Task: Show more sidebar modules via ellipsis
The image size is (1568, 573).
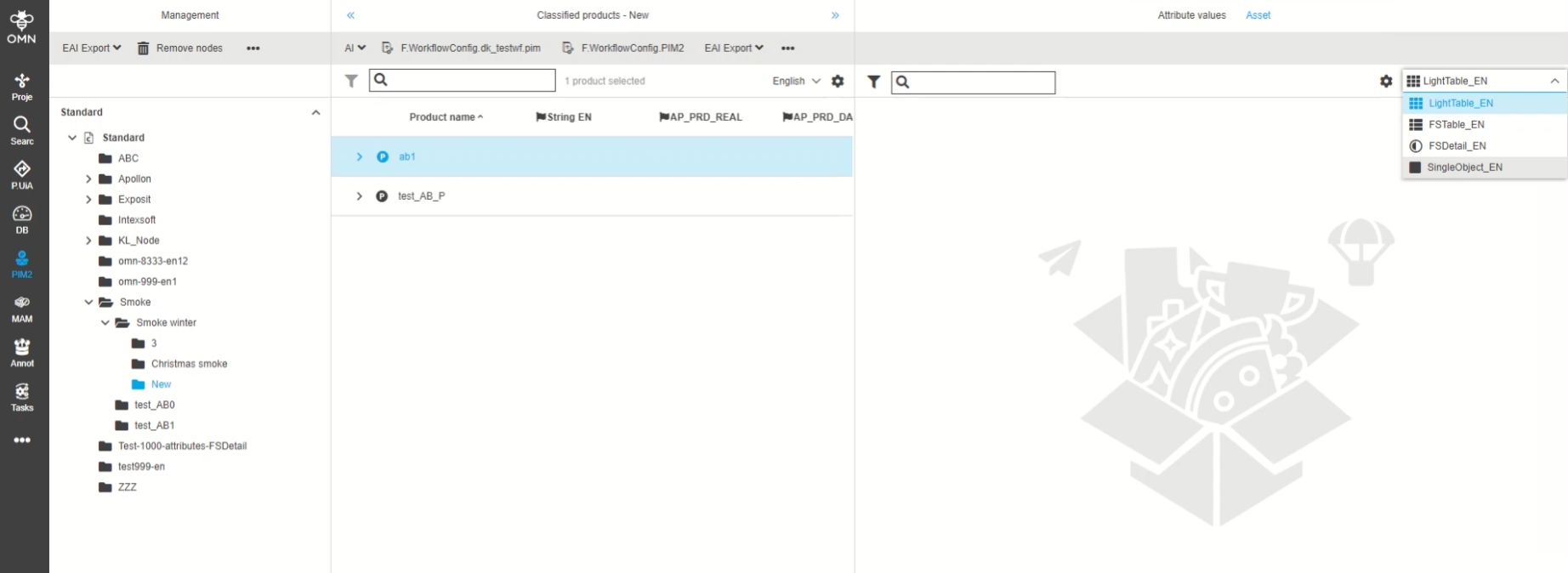Action: [x=22, y=440]
